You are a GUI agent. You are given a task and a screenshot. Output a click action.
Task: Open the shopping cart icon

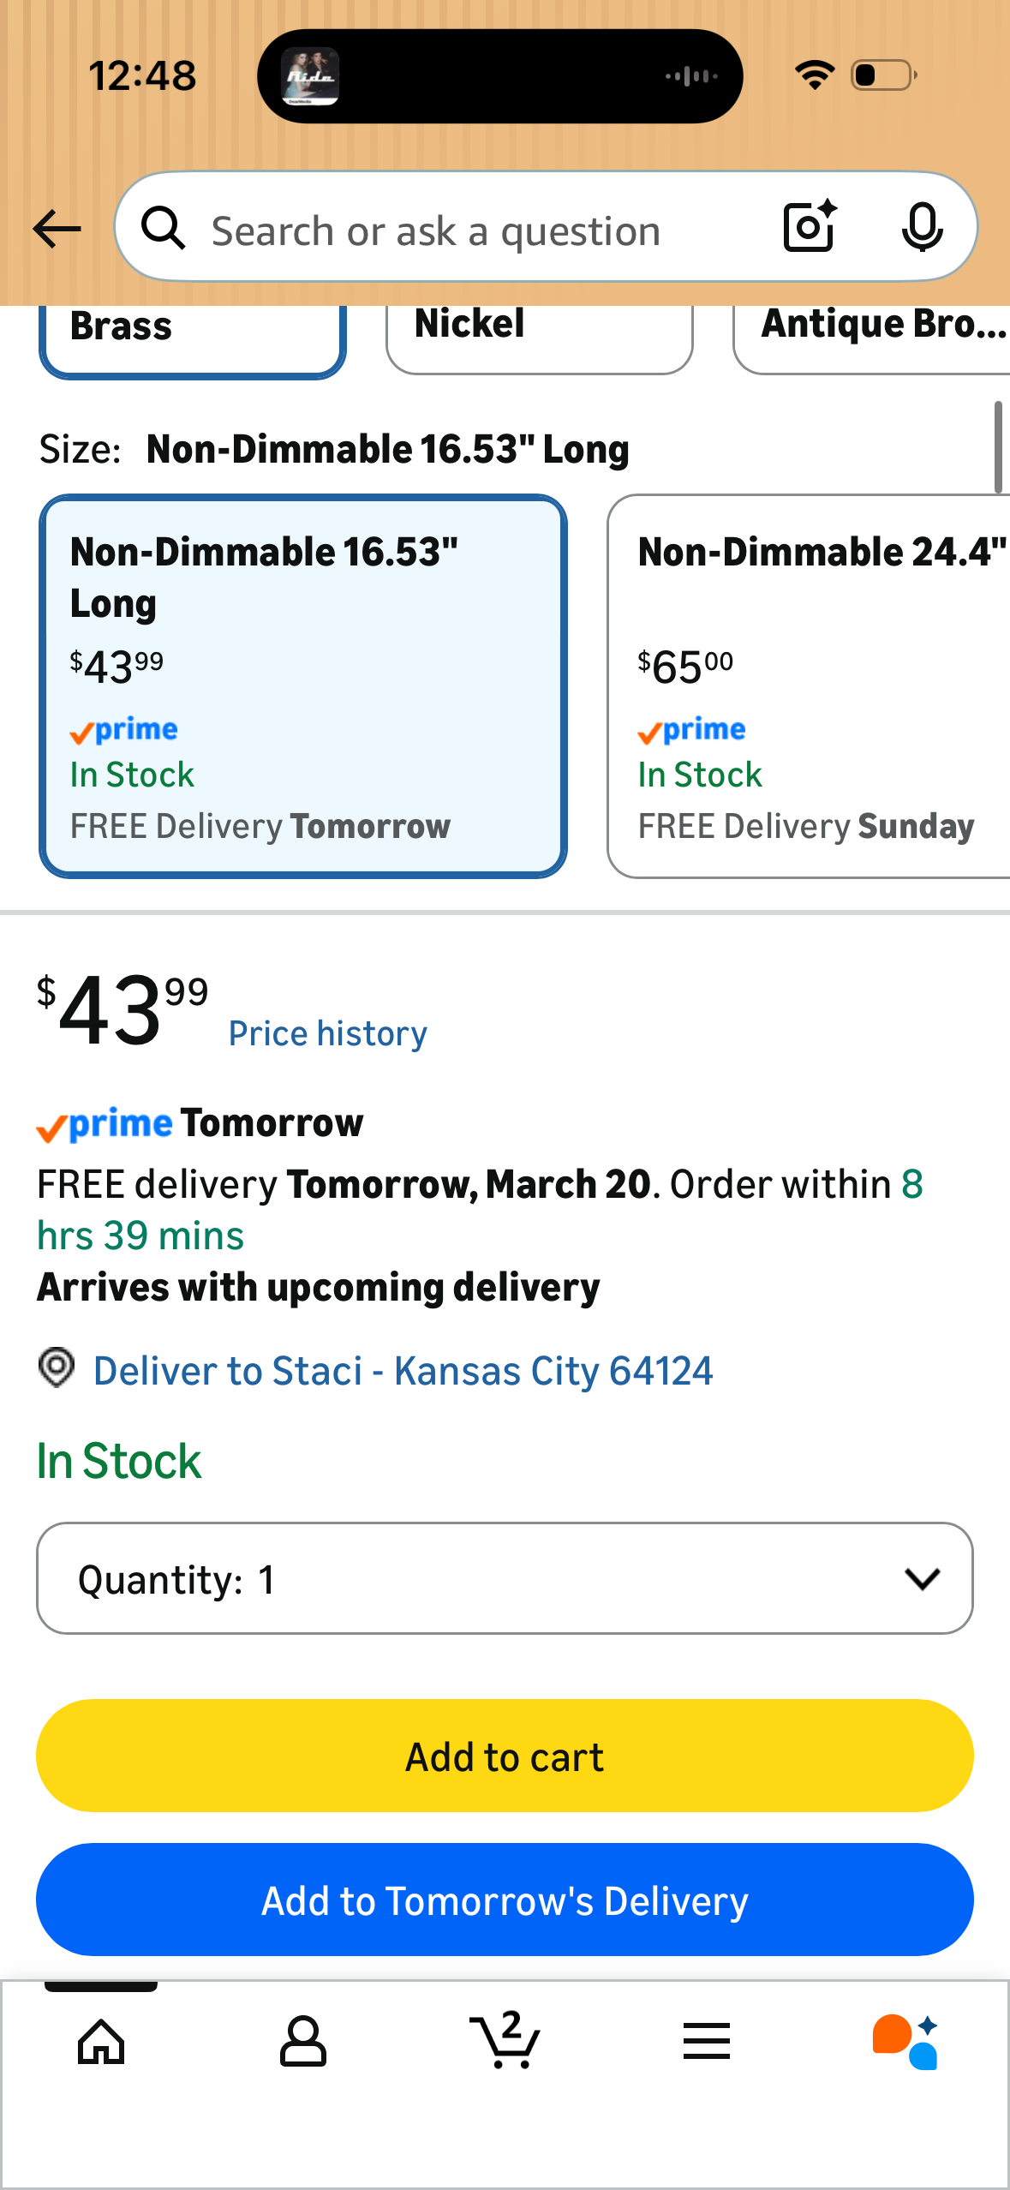(x=505, y=2039)
